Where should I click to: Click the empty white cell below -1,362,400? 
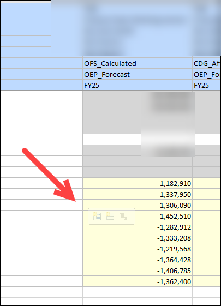(x=138, y=292)
